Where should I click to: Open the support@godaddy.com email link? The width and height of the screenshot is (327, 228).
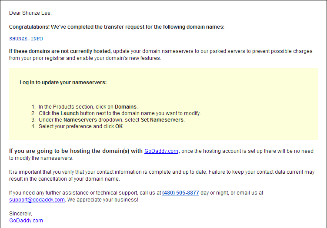tap(37, 200)
